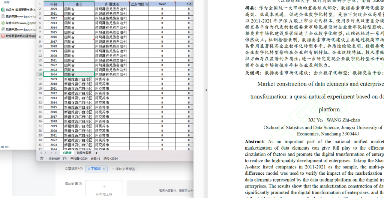Screen dimensions: 384x198
Task: Select the PDF file 数据要素市场化建设与企
Action: (x=19, y=36)
